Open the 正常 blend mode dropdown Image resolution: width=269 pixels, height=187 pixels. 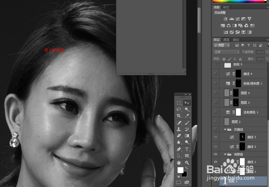click(226, 52)
